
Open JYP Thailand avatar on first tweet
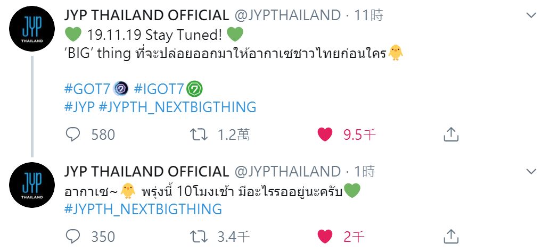tap(32, 29)
